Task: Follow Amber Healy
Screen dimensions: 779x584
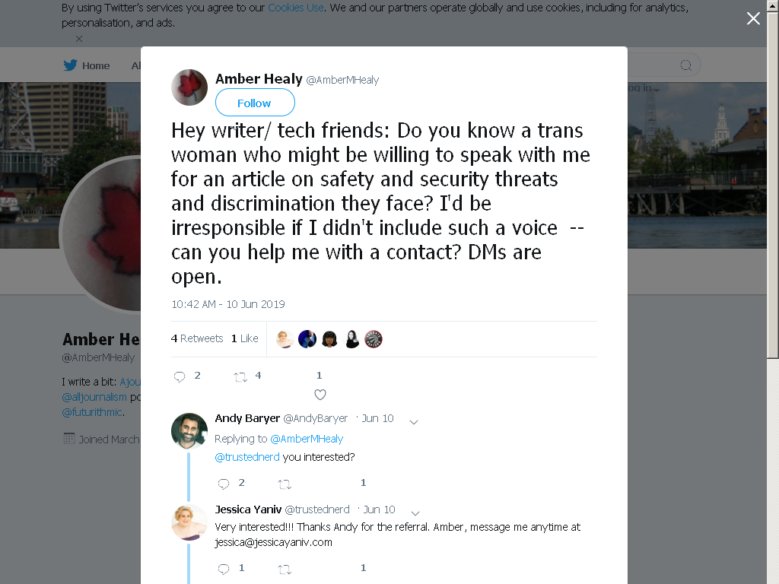Action: click(255, 103)
